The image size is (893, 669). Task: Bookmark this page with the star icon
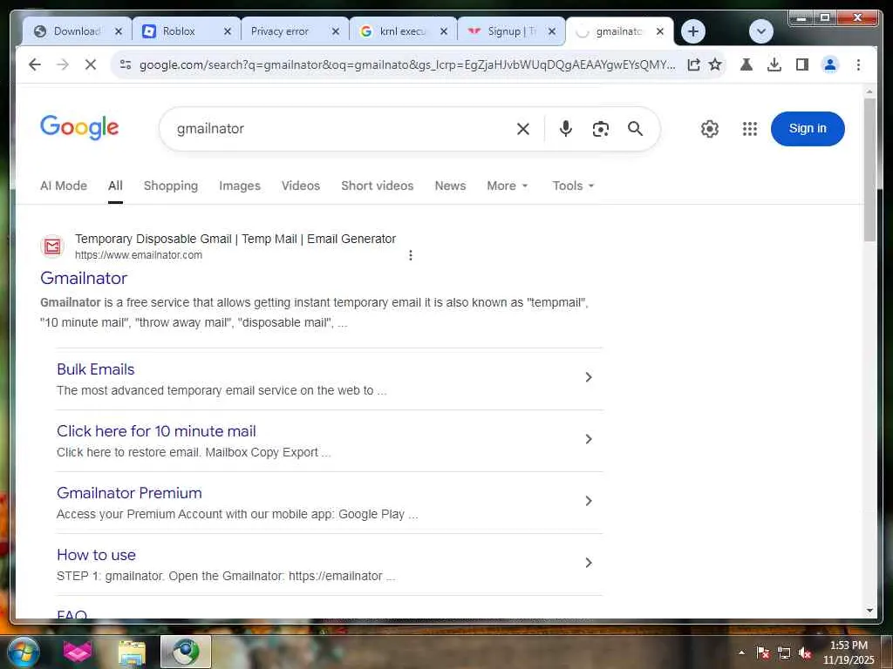click(x=715, y=64)
